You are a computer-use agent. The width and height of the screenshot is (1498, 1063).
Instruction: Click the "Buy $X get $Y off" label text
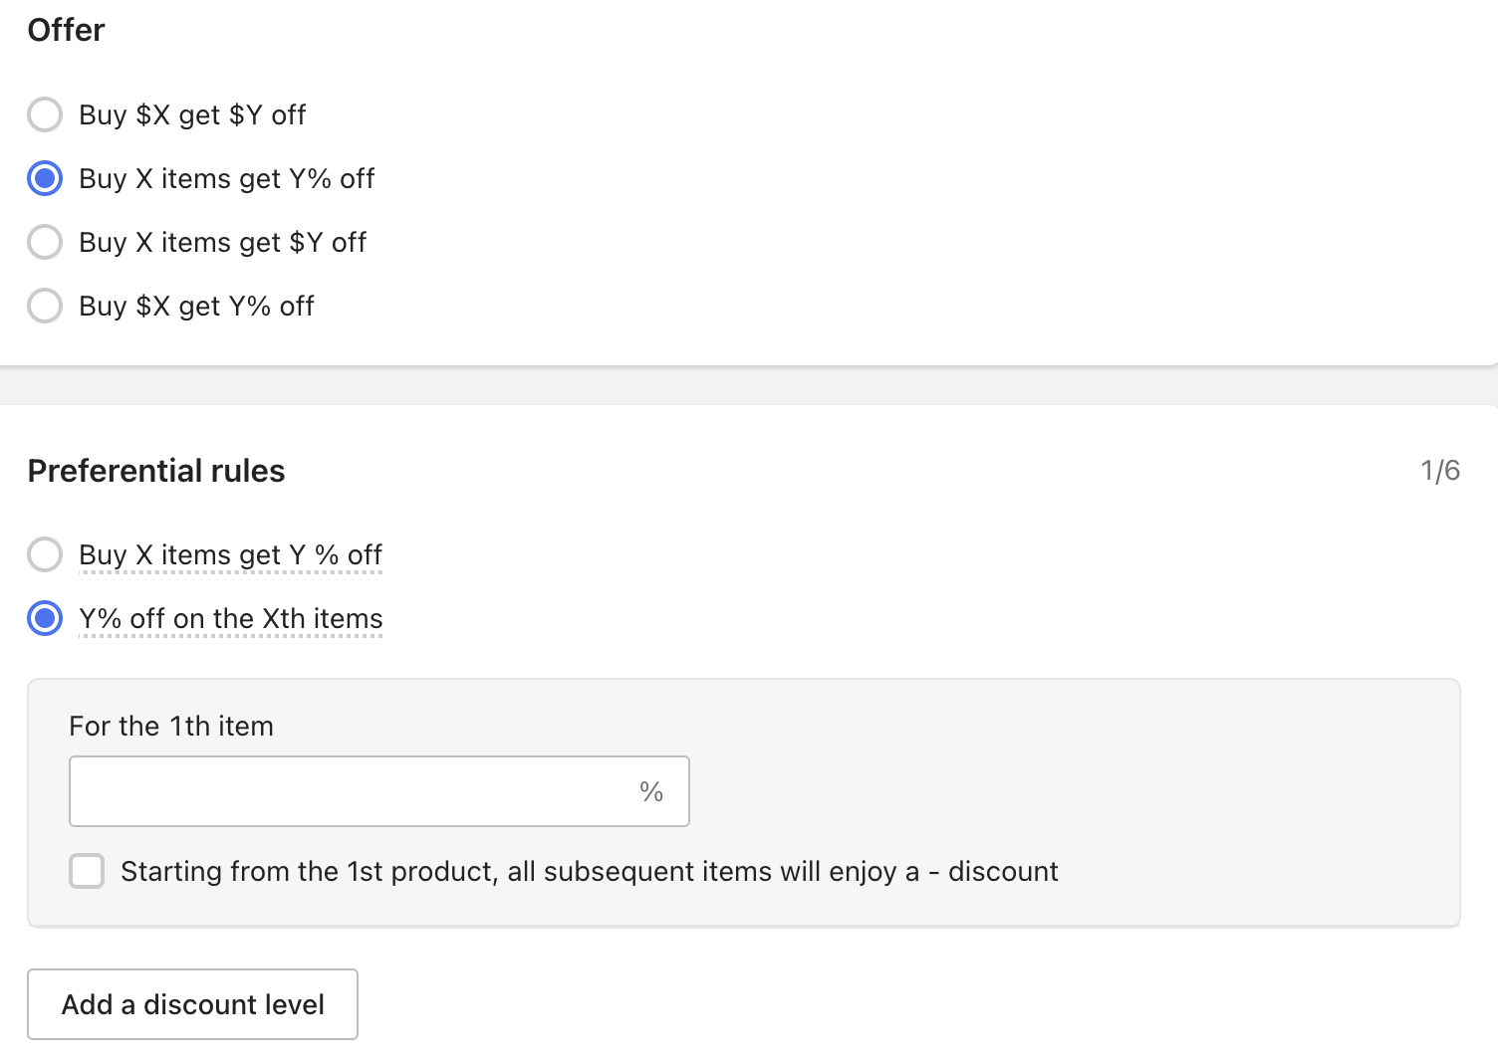click(x=192, y=114)
